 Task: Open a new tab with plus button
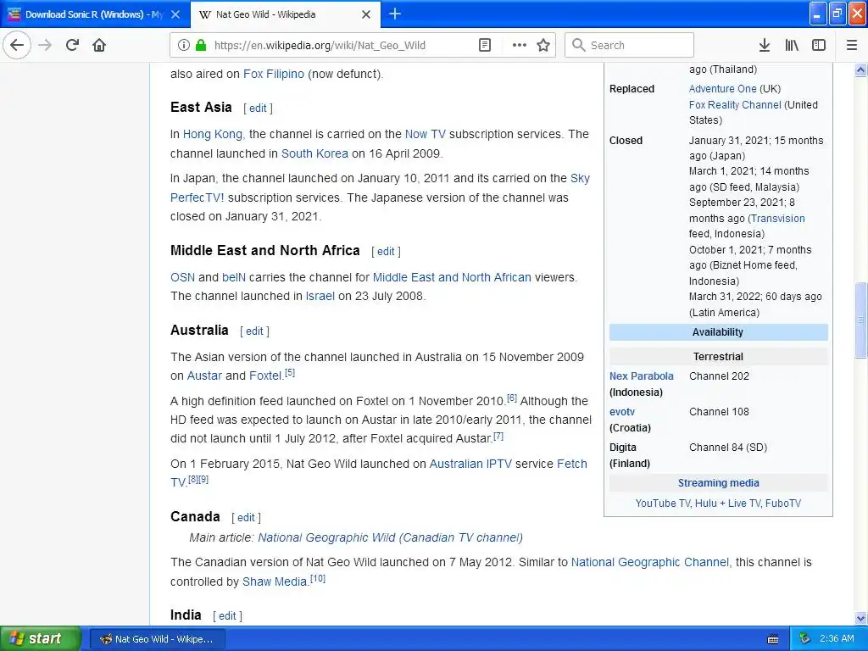pos(395,14)
